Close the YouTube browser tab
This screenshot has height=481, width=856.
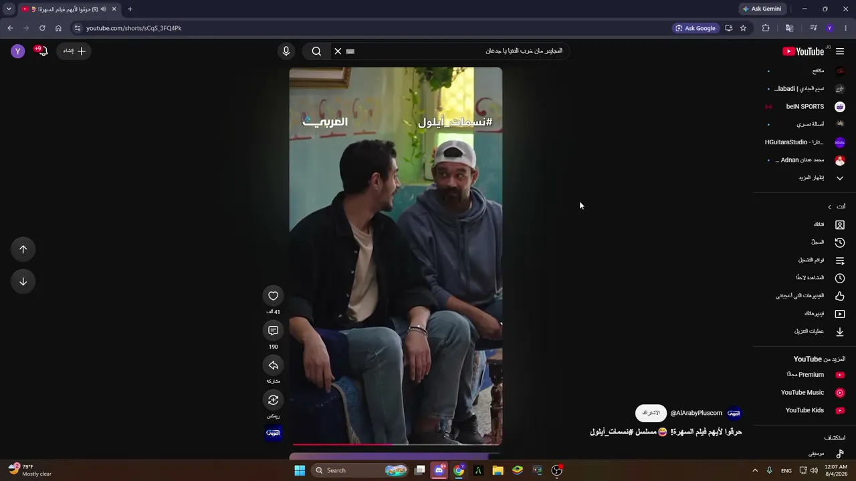[114, 9]
